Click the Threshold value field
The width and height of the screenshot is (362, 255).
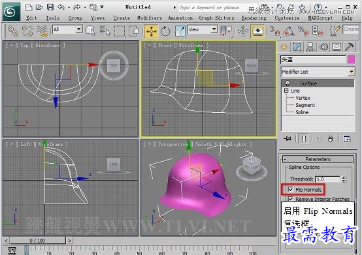tap(328, 179)
